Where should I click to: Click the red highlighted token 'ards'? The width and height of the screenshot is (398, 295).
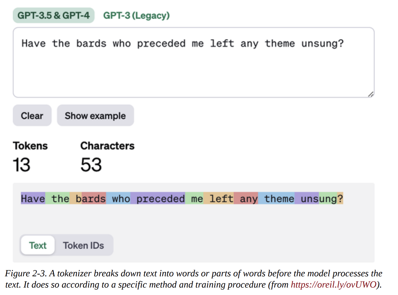[94, 199]
